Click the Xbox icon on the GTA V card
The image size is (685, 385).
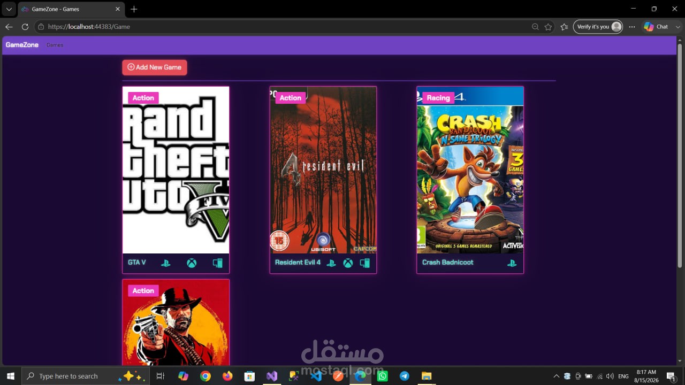(x=192, y=263)
